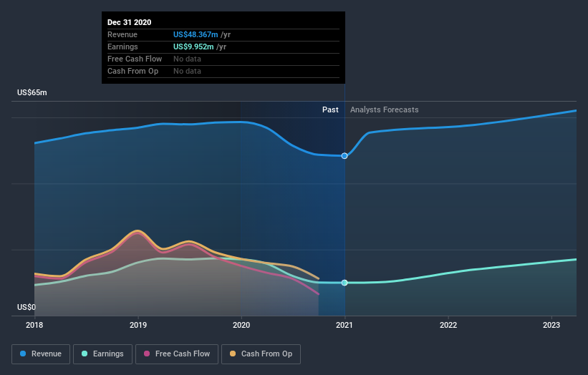This screenshot has width=588, height=375.
Task: Click the Dec 31 2020 tooltip header
Action: pyautogui.click(x=130, y=22)
